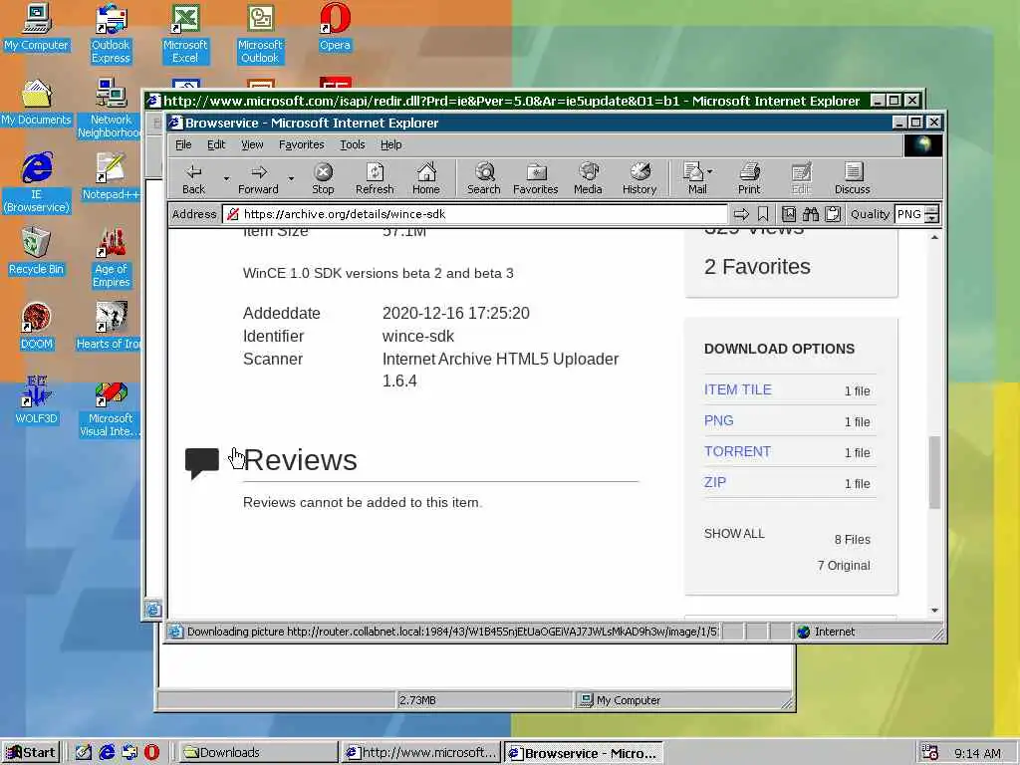Select the Microsoft Excel desktop icon
Viewport: 1020px width, 765px height.
point(185,34)
